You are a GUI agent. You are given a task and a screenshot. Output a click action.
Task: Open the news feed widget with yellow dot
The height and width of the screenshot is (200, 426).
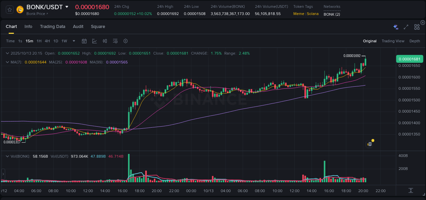[x=369, y=144]
